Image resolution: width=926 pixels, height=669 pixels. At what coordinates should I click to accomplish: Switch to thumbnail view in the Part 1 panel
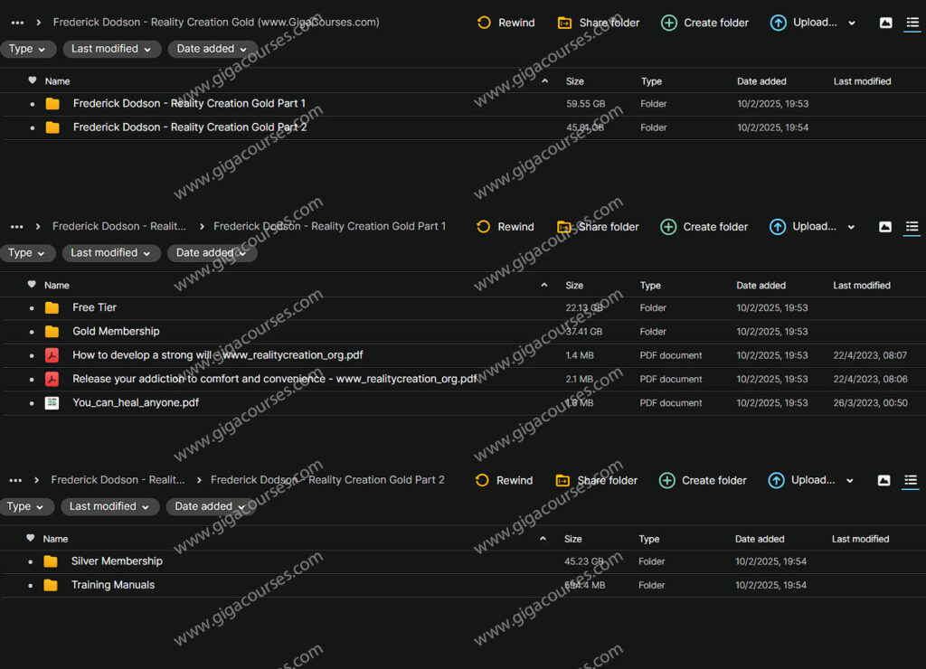884,227
